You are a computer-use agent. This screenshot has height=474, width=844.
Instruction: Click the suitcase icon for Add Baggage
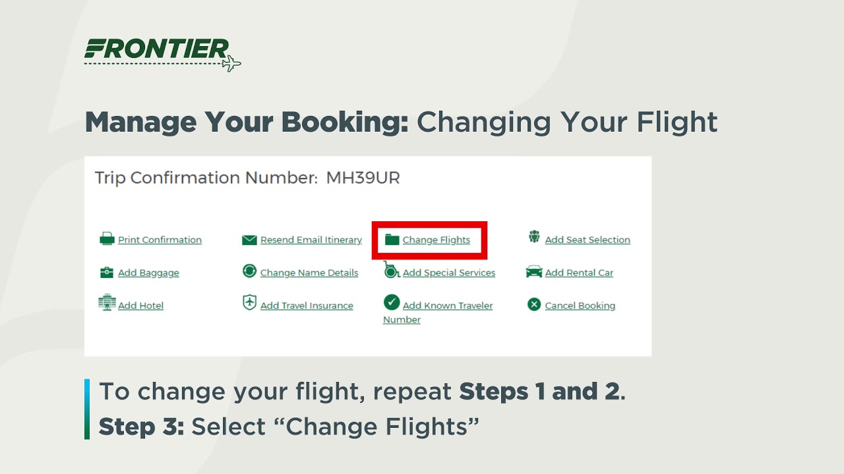tap(107, 272)
